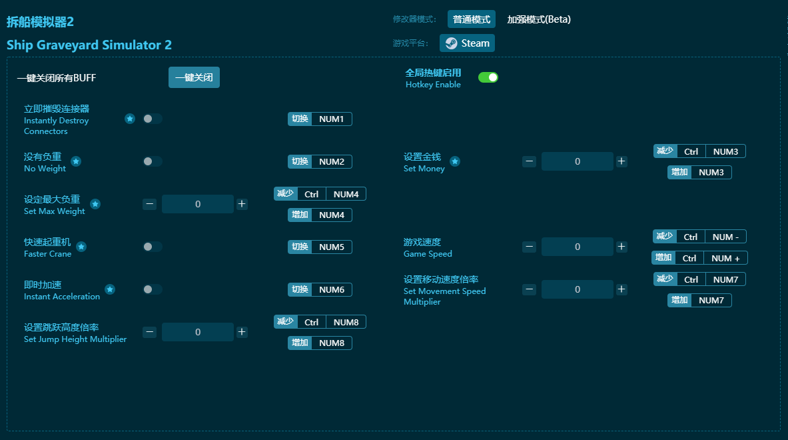The width and height of the screenshot is (788, 440).
Task: Select the star icon for Set Max Weight
Action: 95,203
